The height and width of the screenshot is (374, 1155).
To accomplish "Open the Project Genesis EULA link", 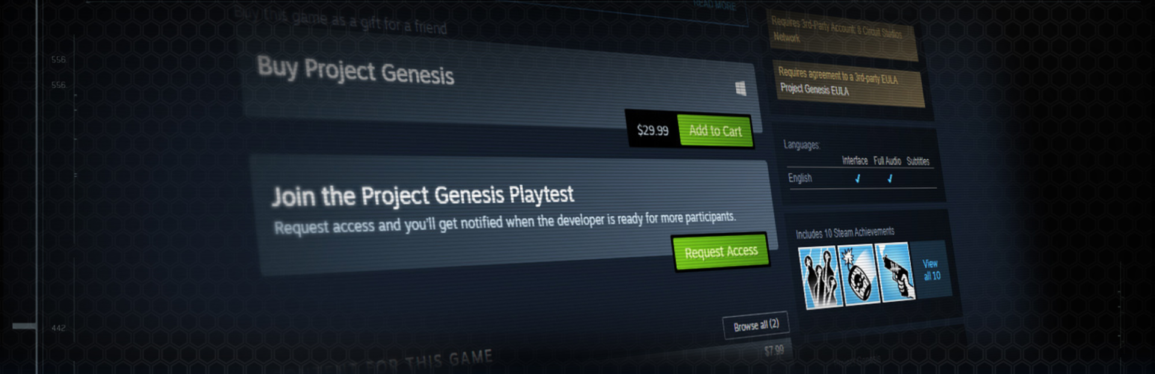I will (x=815, y=90).
